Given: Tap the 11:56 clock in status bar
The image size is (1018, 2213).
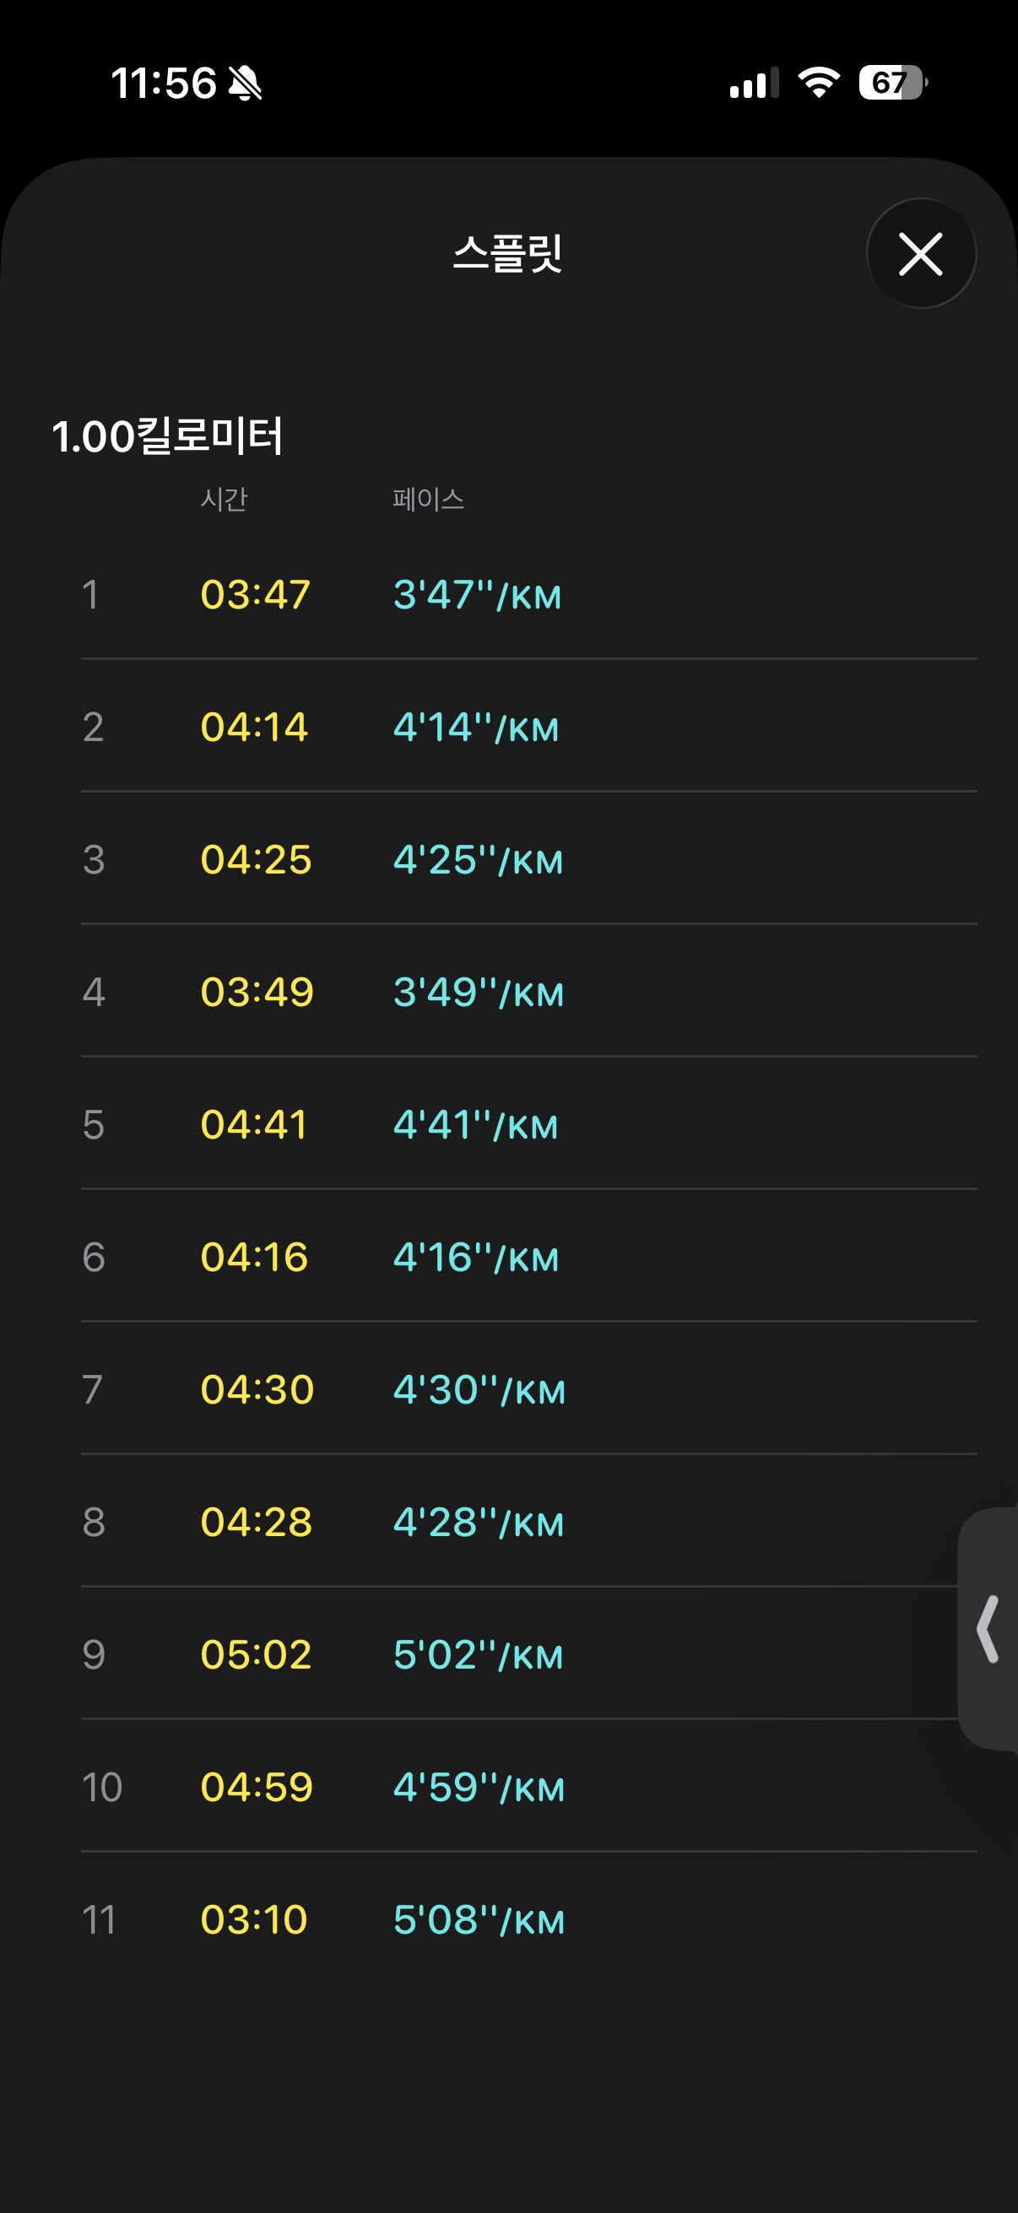Looking at the screenshot, I should 163,84.
